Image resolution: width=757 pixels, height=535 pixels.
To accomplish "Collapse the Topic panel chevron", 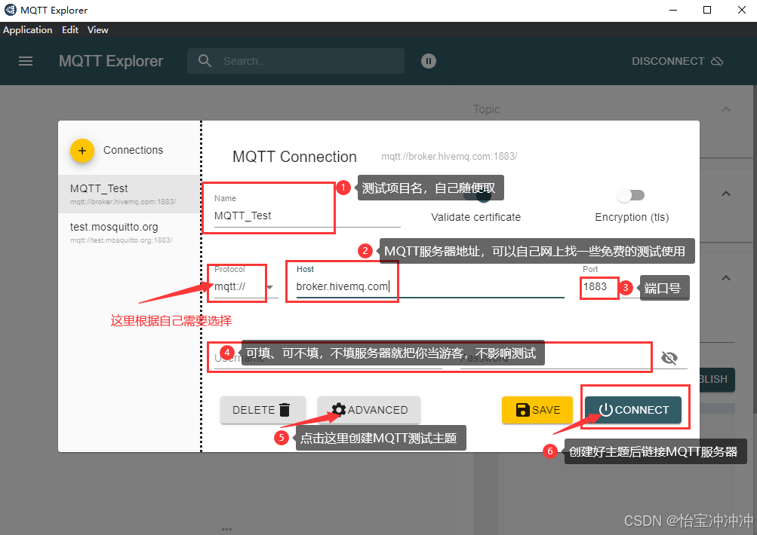I will coord(725,109).
